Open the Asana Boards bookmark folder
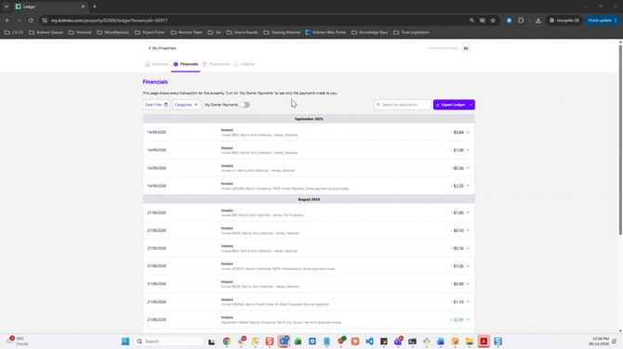This screenshot has height=349, width=623. [x=243, y=32]
